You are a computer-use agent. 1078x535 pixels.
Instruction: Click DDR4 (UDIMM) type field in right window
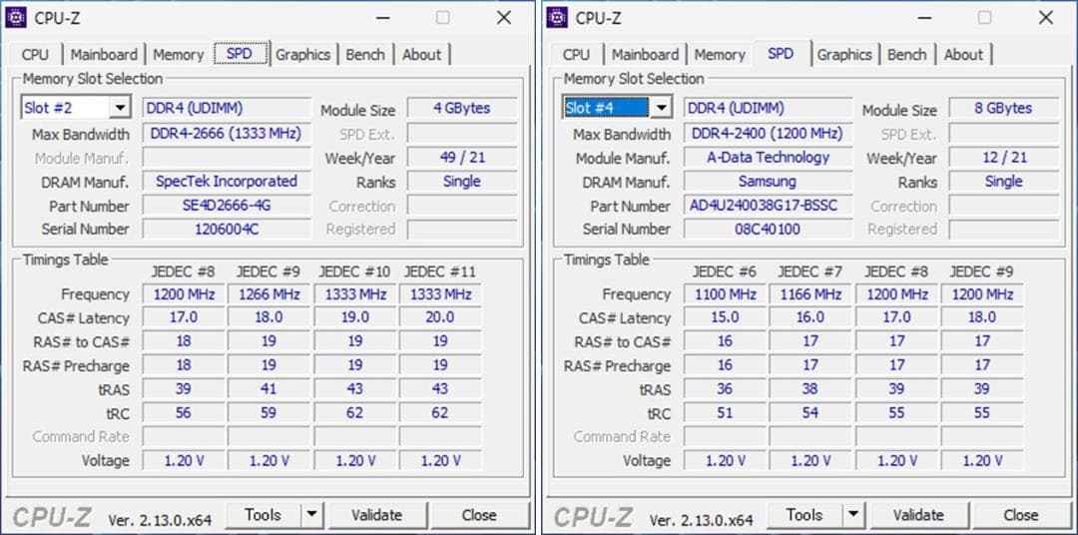(768, 108)
